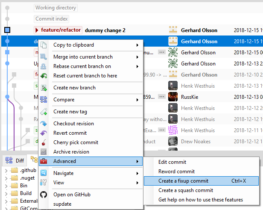Expand the .nuget folder node
This screenshot has height=210, width=263.
(x=6, y=178)
